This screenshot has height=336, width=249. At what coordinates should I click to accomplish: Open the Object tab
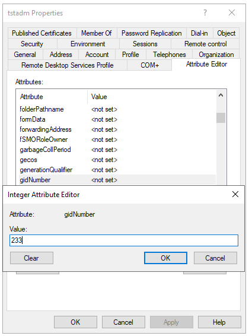coord(226,33)
